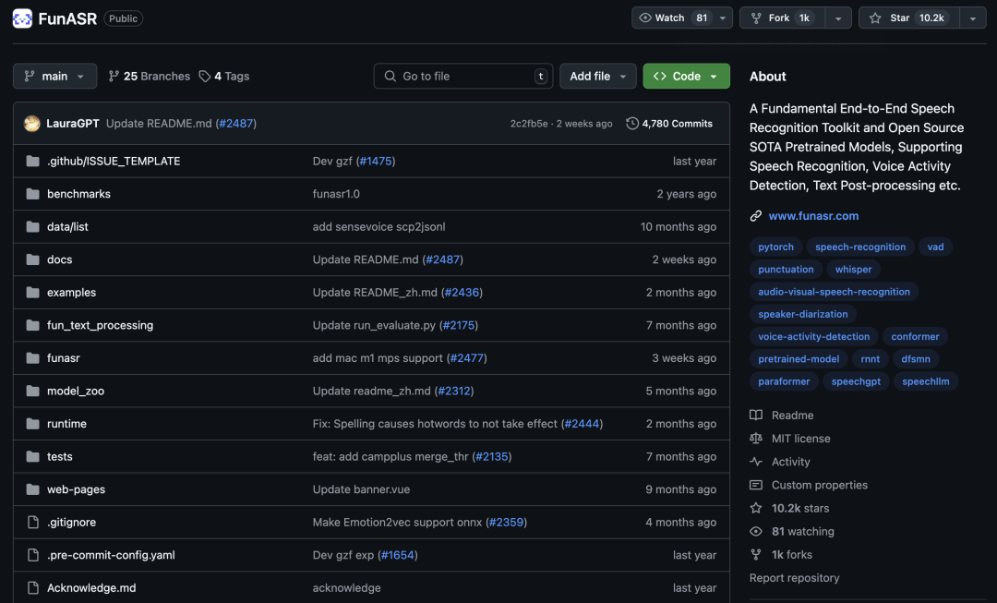Open the green Code dropdown
Viewport: 997px width, 603px height.
tap(686, 77)
